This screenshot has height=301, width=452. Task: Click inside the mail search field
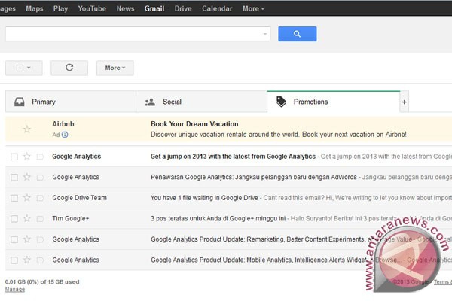pyautogui.click(x=132, y=34)
